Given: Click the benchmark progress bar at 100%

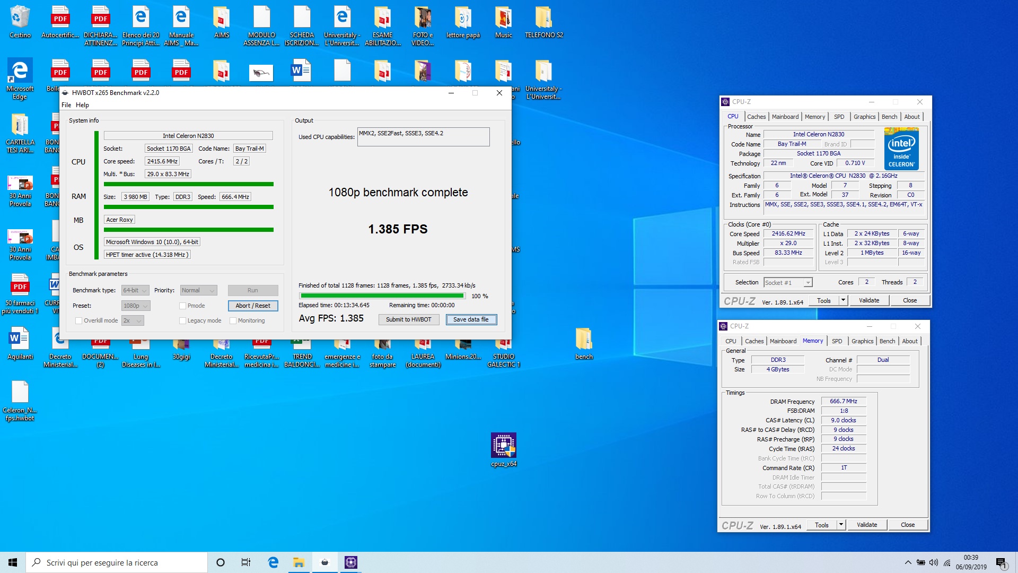Looking at the screenshot, I should pos(382,296).
